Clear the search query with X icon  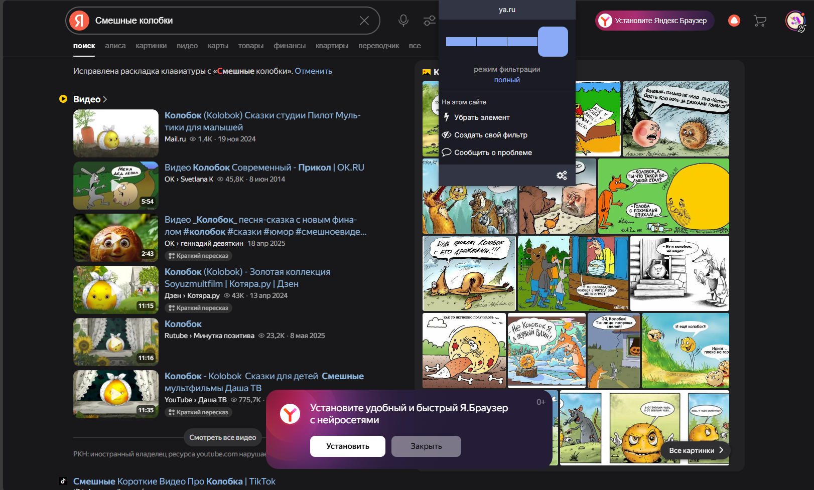(364, 21)
